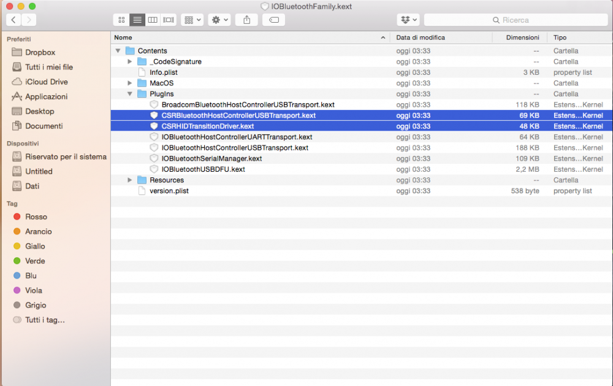Open the arrange items dropdown
The image size is (613, 386).
point(192,20)
